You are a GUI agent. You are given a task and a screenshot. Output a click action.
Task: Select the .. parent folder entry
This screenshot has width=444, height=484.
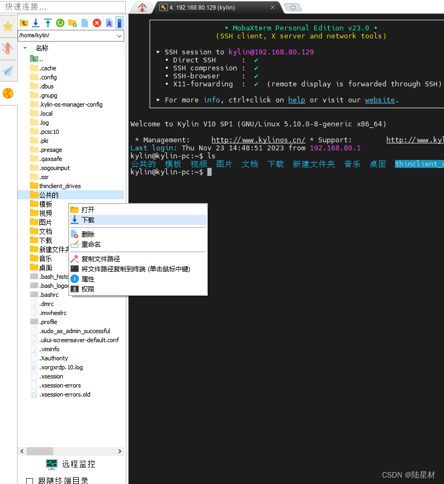point(36,59)
